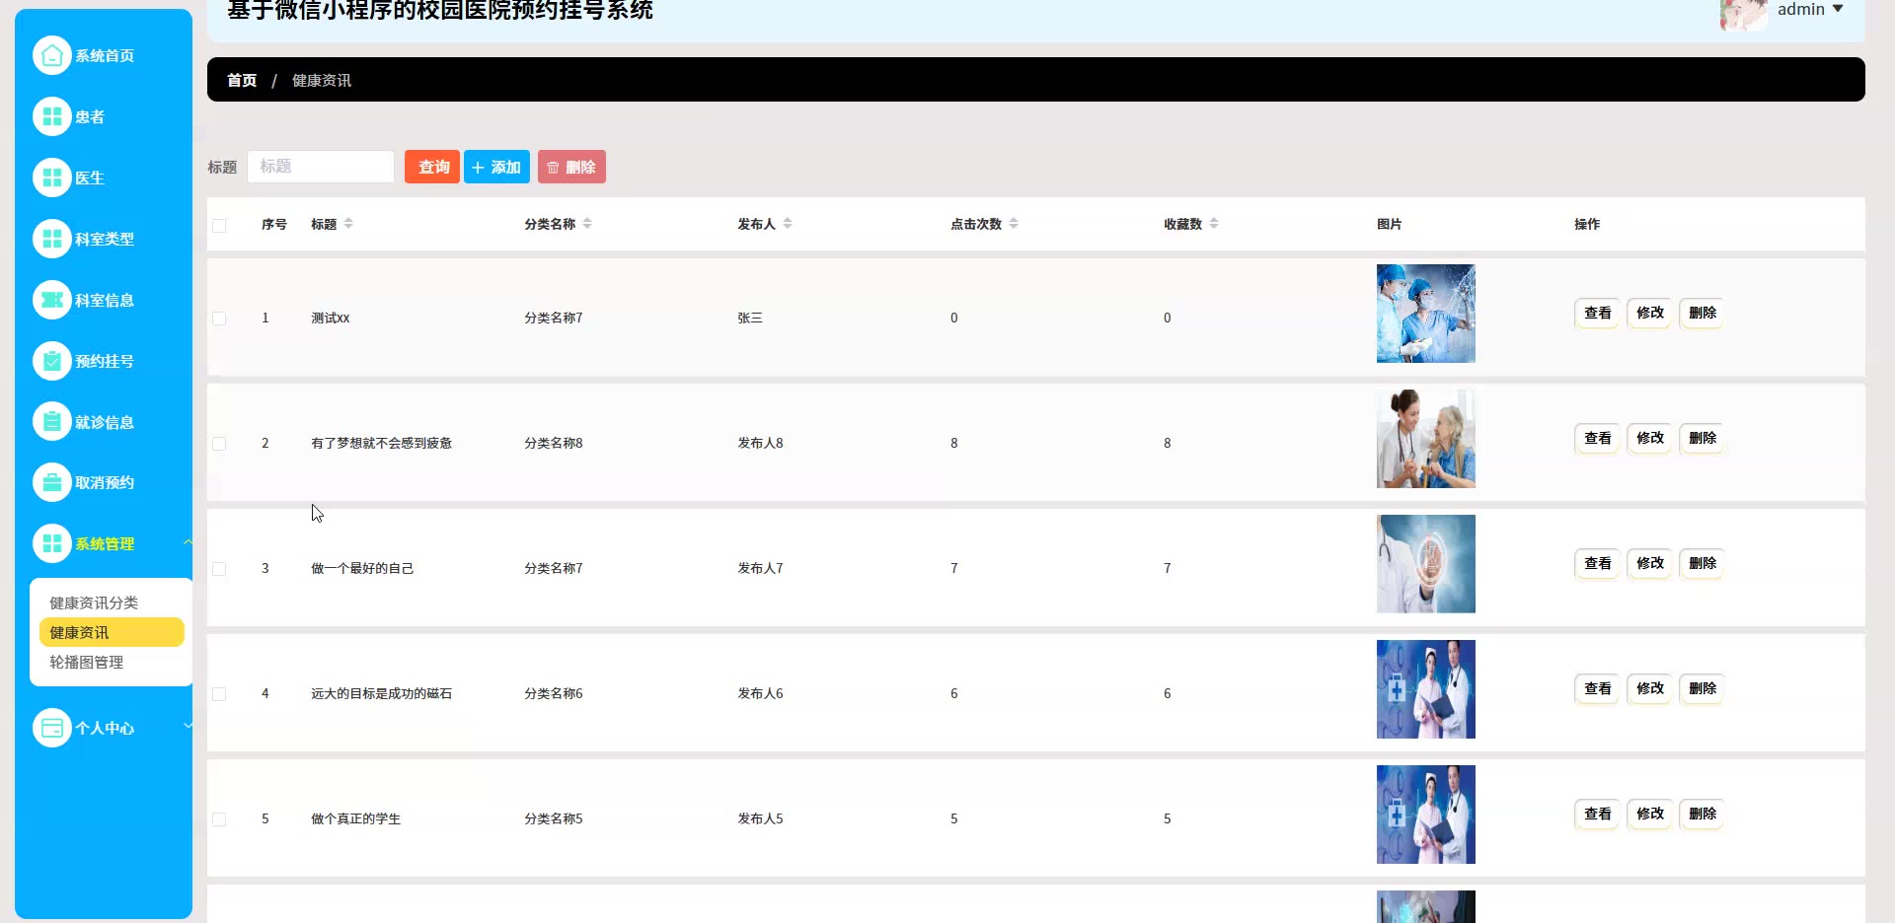Image resolution: width=1895 pixels, height=923 pixels.
Task: Click the 个人中心 card icon
Action: click(x=52, y=728)
